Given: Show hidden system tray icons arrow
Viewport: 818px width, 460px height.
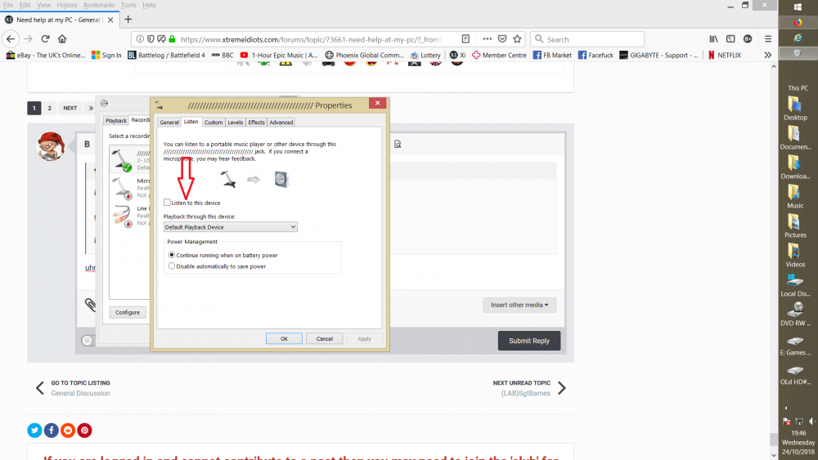Looking at the screenshot, I should (x=785, y=408).
